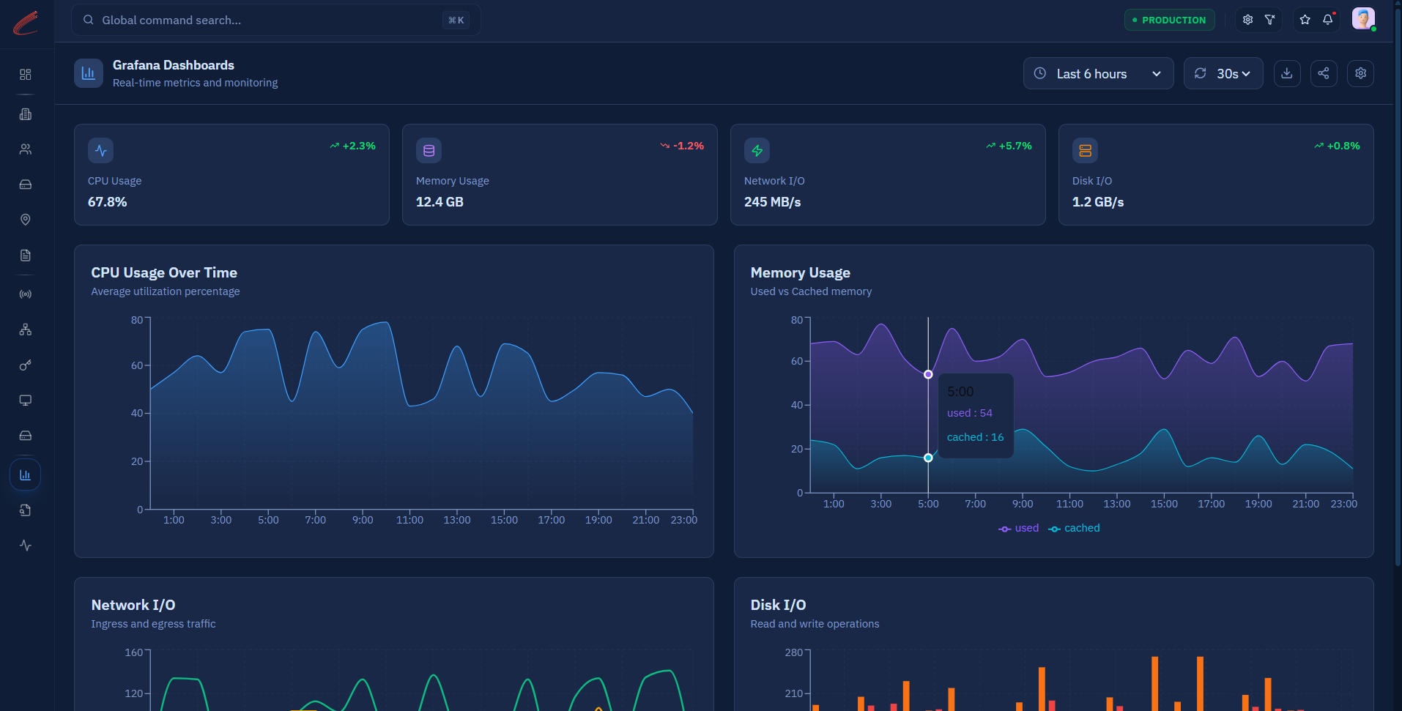Viewport: 1402px width, 711px height.
Task: Open the hard drive icon above the map pin
Action: (26, 185)
